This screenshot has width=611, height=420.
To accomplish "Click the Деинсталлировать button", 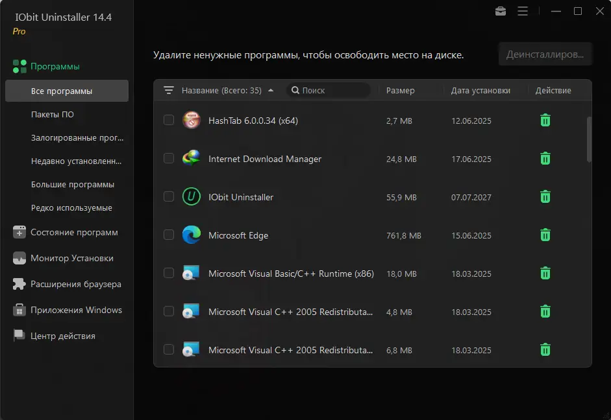I will 545,54.
